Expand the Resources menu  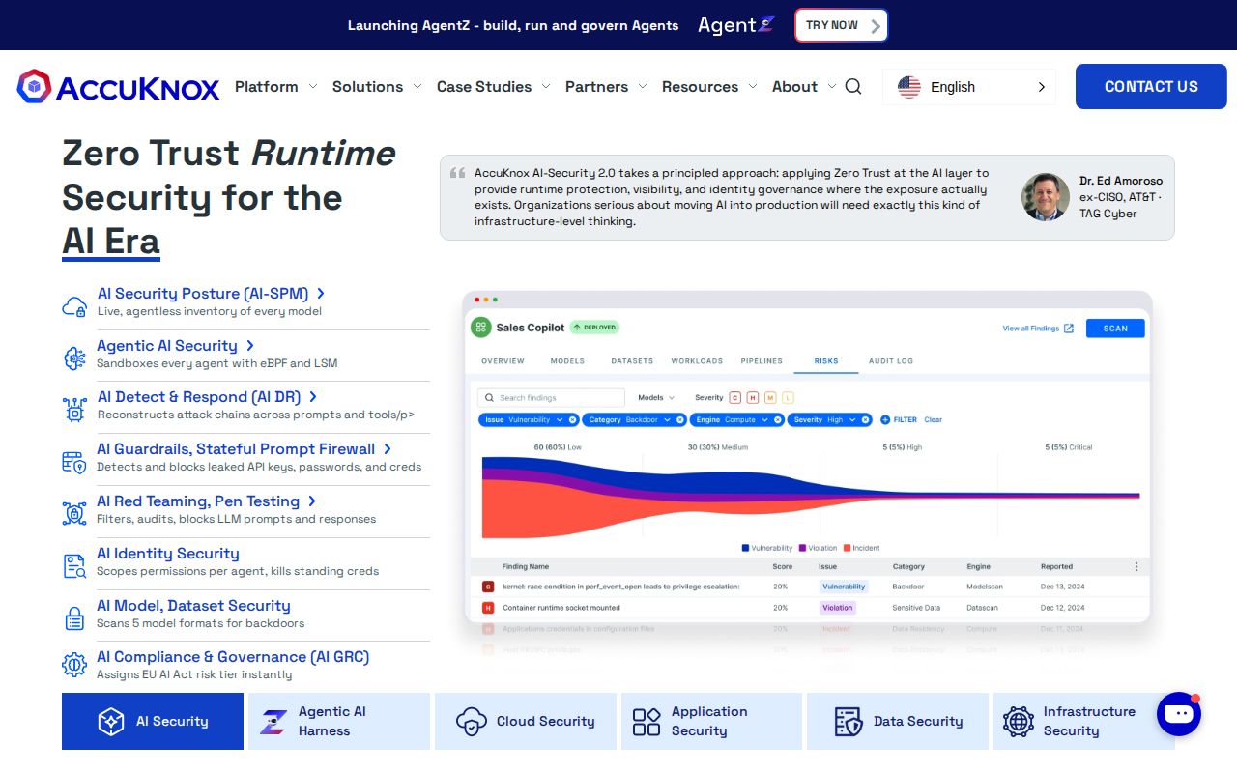pyautogui.click(x=710, y=87)
